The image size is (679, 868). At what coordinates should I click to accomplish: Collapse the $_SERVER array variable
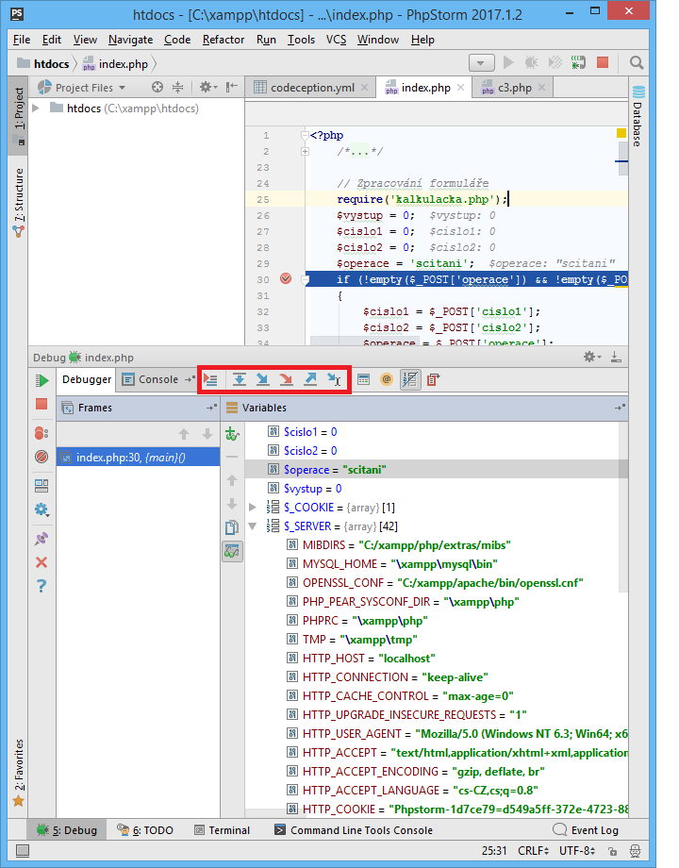tap(253, 526)
